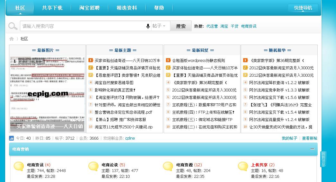Open the 共享下载 nav tab
The image size is (336, 182).
[x=52, y=8]
